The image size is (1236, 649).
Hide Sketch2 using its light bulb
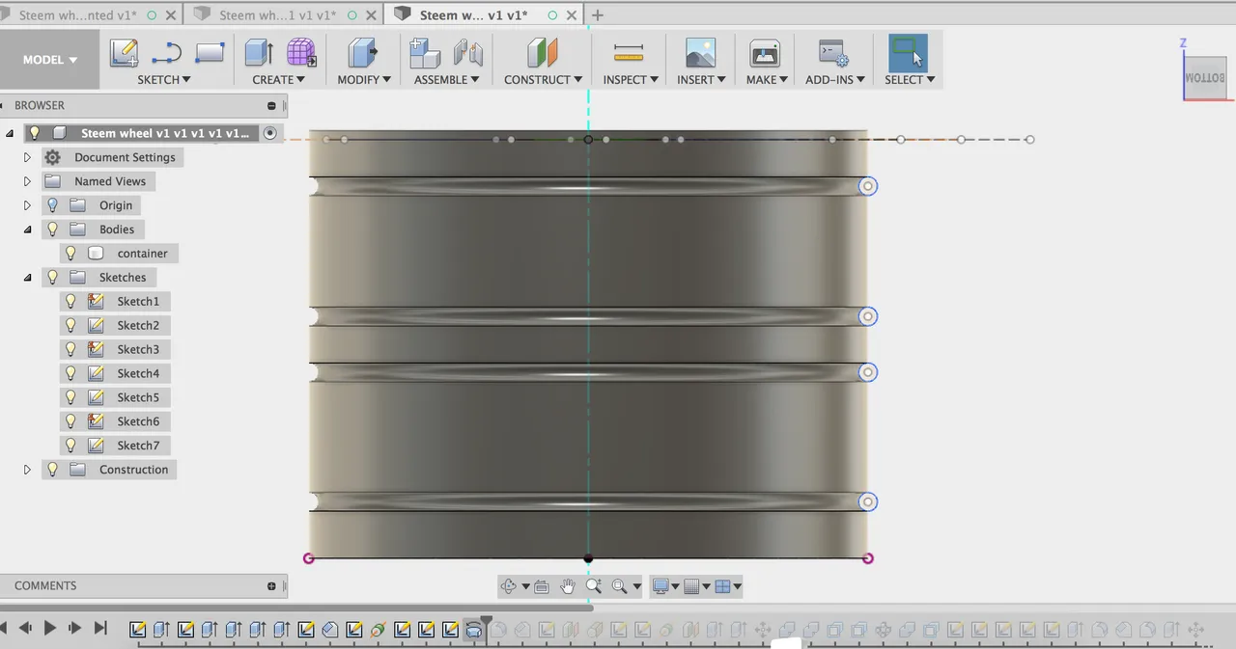(70, 325)
